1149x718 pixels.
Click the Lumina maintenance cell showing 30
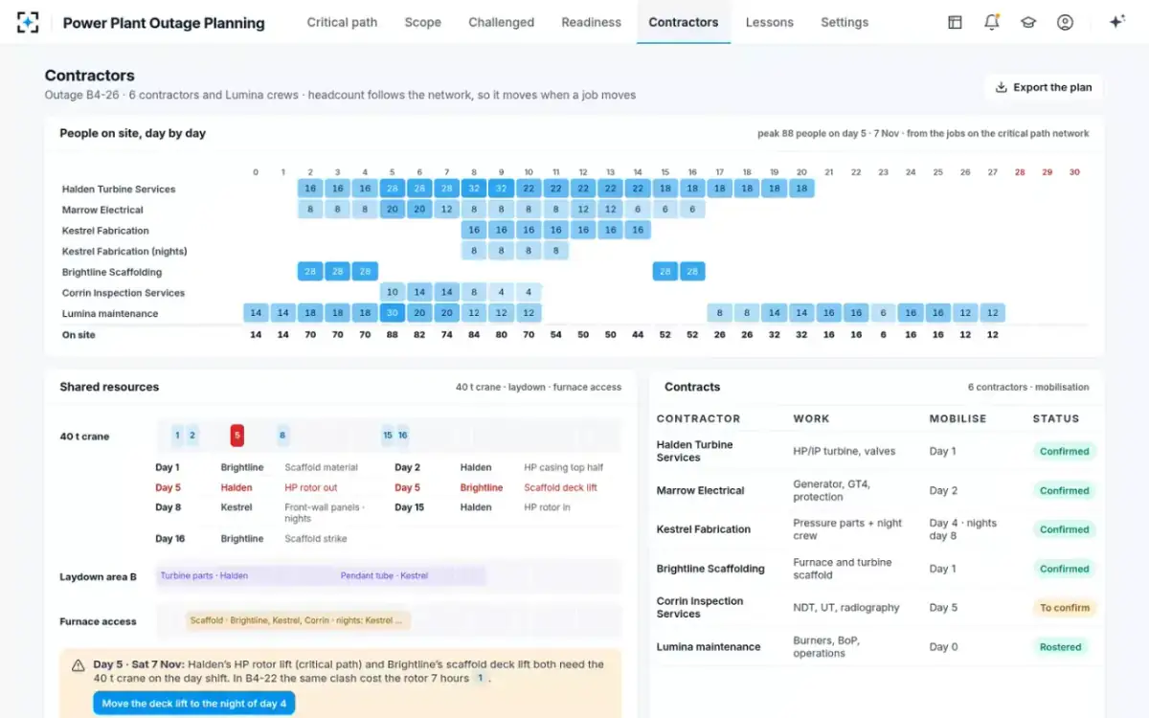pos(392,313)
